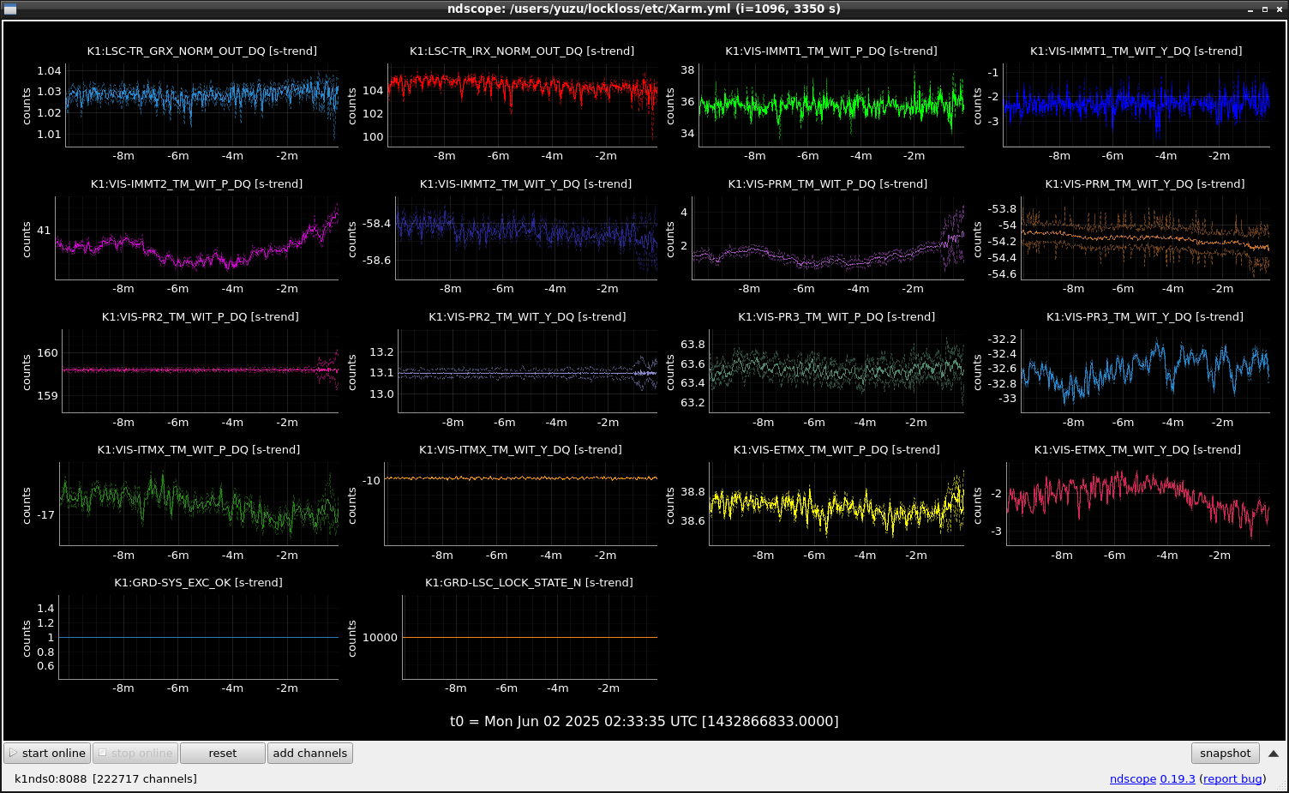Select the K1:VIS-ETMX_TM_WIT_P_DQ plot title
The height and width of the screenshot is (793, 1289).
[836, 449]
